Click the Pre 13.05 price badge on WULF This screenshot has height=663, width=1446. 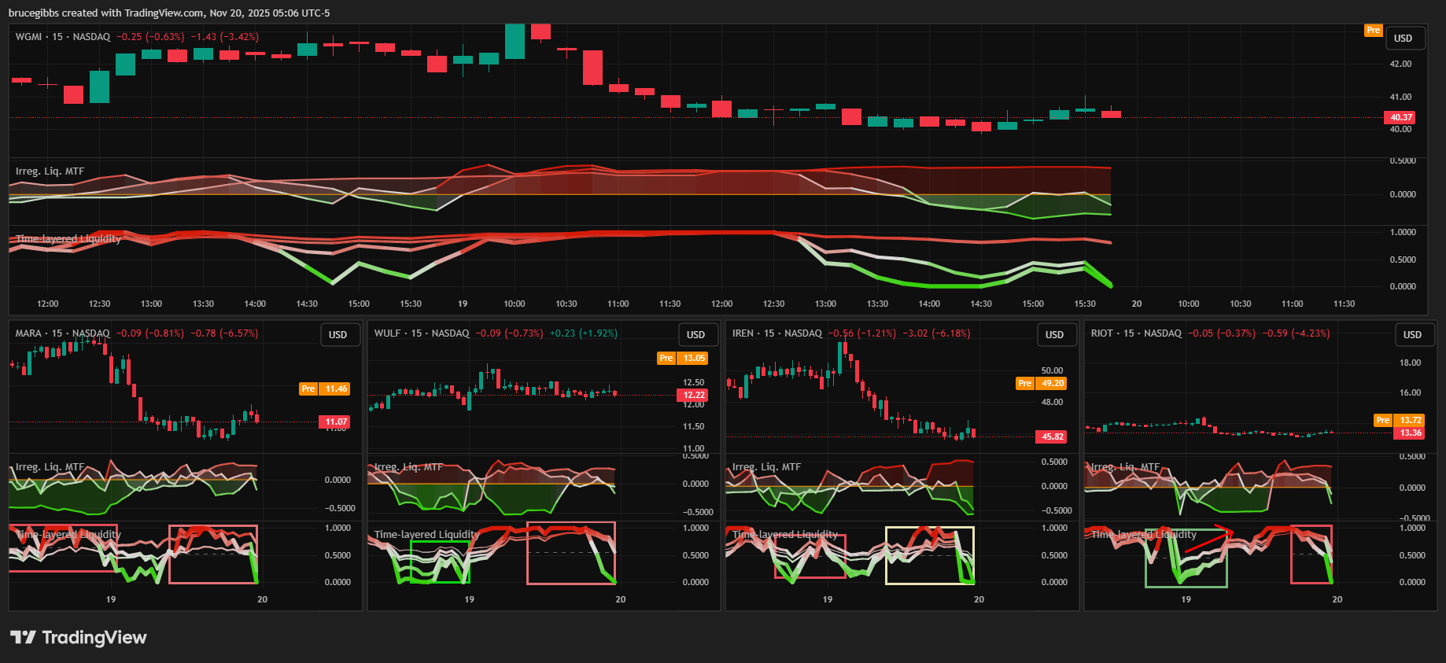pos(683,359)
